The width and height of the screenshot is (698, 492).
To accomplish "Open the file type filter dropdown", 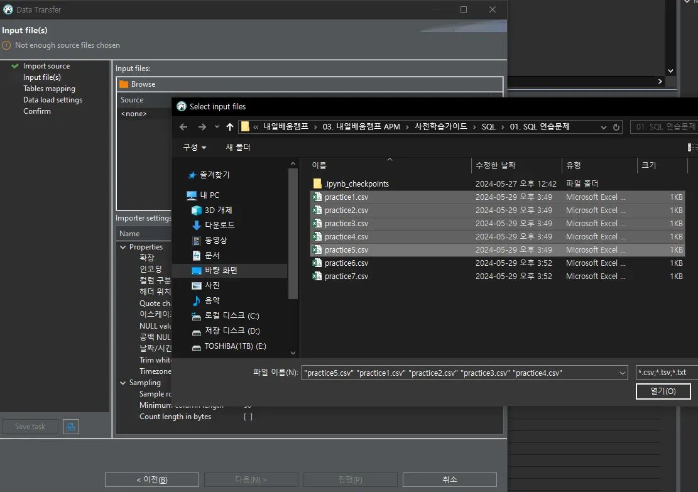I will coord(665,373).
